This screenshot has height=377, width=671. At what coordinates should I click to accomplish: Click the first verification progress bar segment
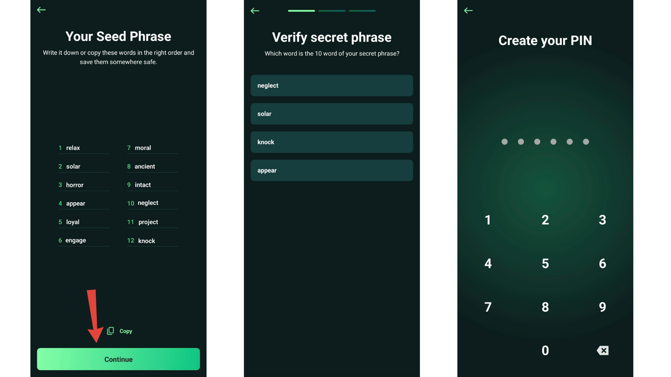point(301,11)
